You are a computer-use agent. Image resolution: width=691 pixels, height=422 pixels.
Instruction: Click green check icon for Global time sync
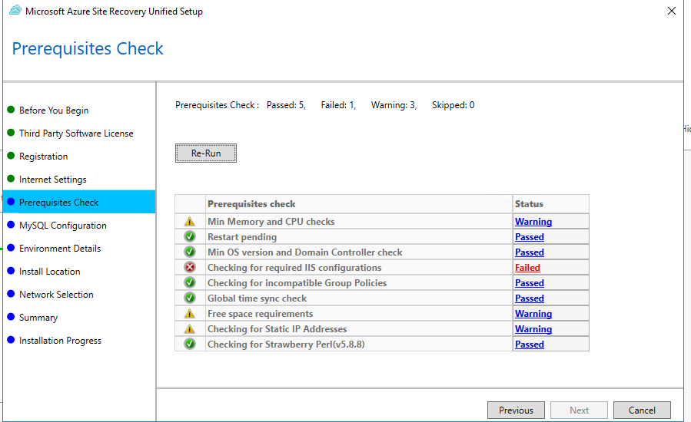[190, 298]
